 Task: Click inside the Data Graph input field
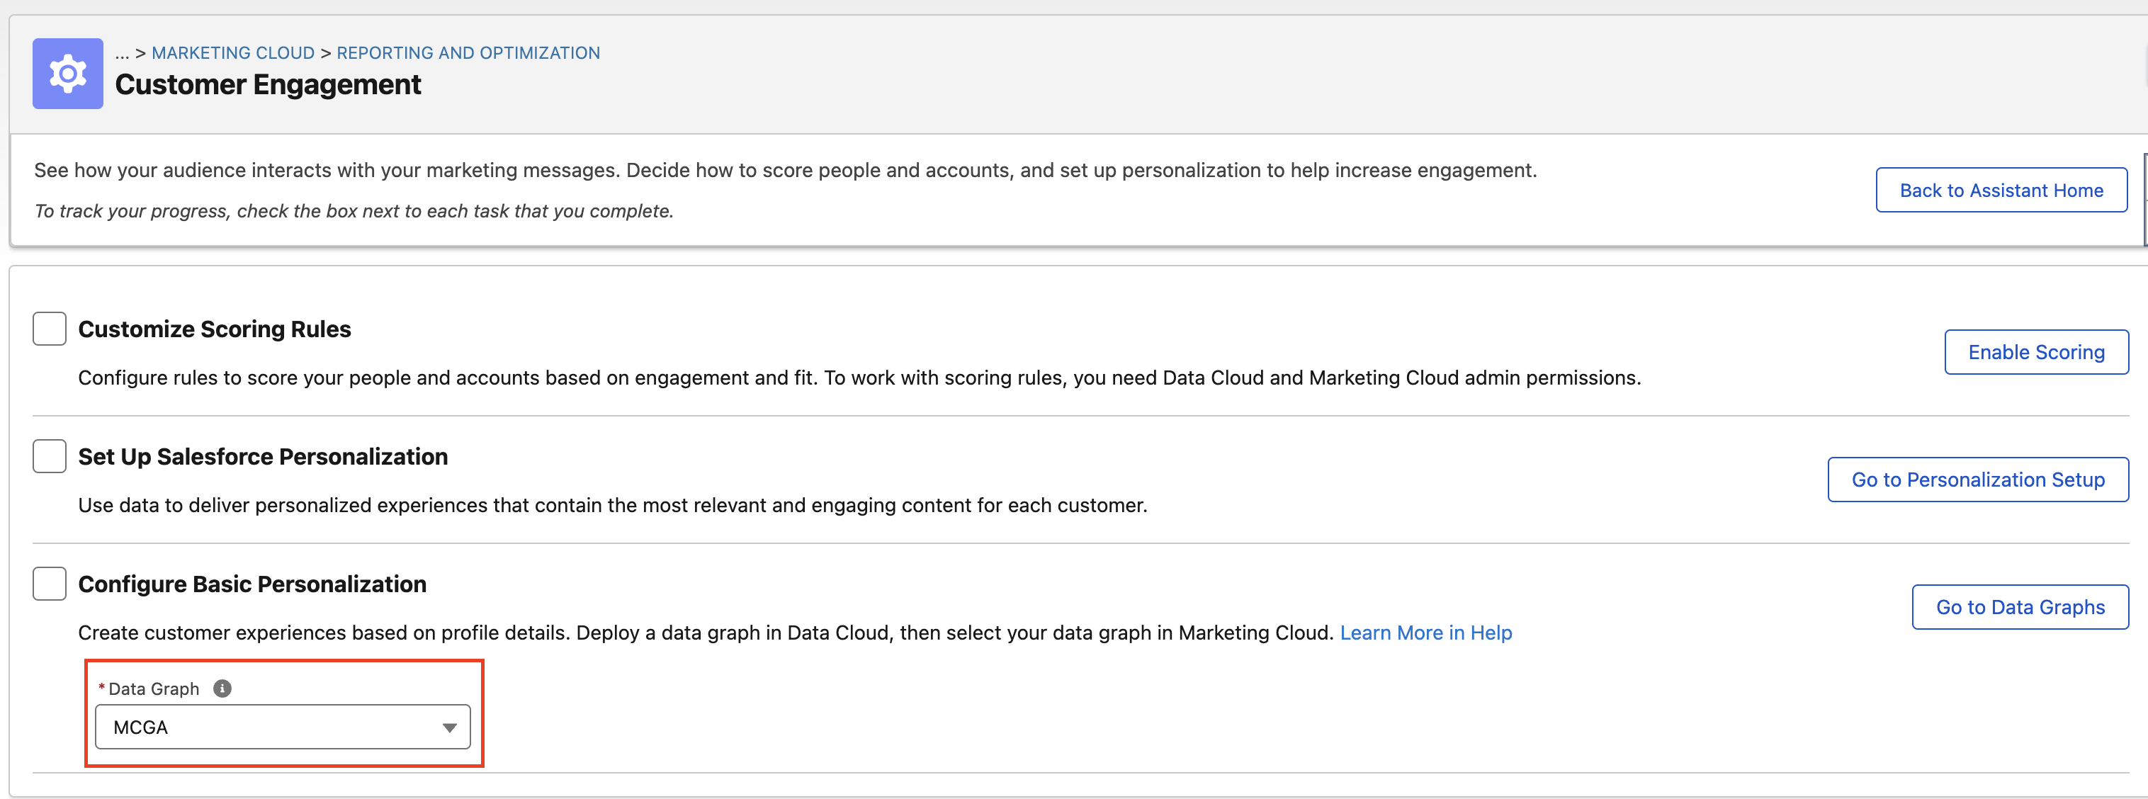250,727
